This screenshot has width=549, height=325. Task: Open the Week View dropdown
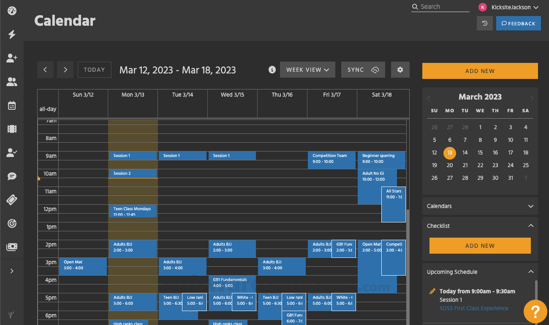[x=307, y=69]
